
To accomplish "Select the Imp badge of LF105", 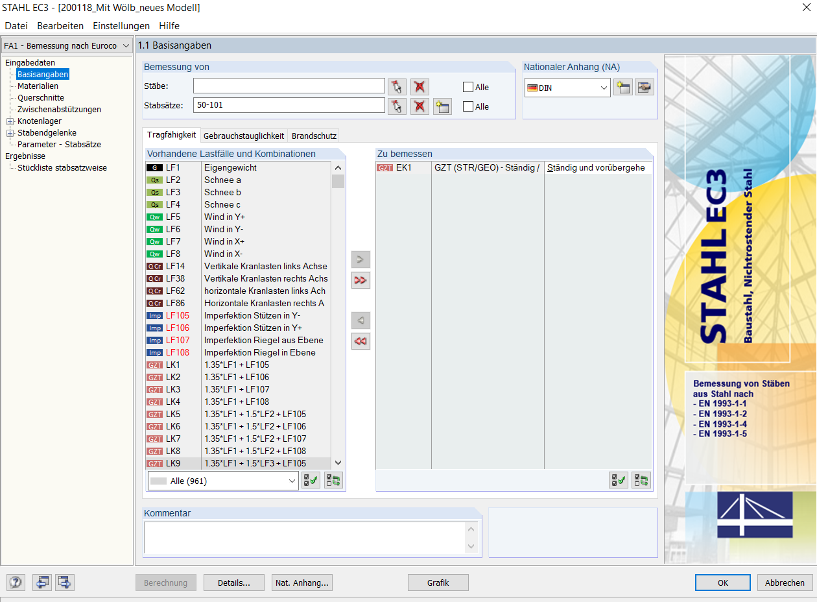I will coord(154,316).
